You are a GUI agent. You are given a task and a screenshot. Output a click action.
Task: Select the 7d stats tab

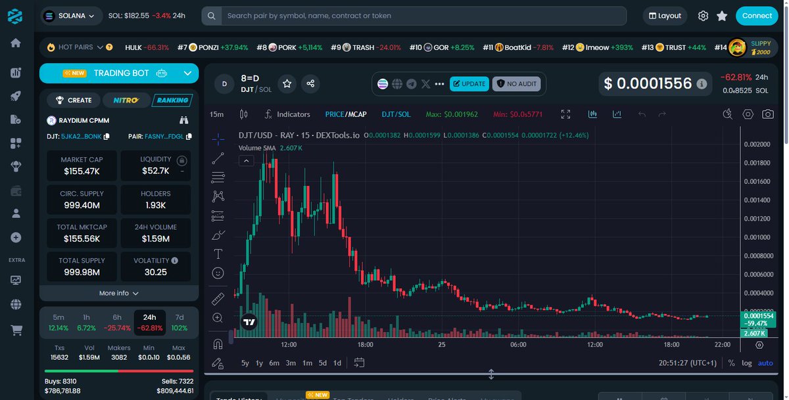click(179, 322)
